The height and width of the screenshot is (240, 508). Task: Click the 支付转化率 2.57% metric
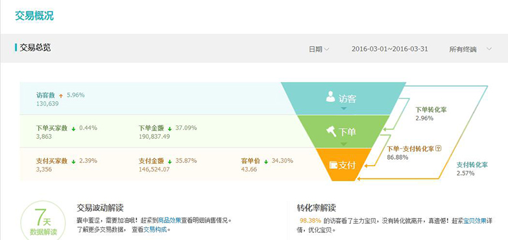pyautogui.click(x=472, y=169)
